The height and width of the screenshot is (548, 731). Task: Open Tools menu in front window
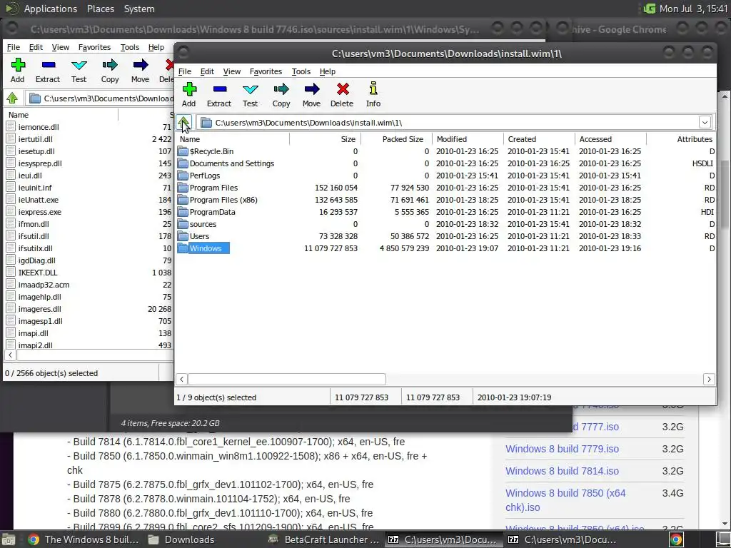(301, 71)
